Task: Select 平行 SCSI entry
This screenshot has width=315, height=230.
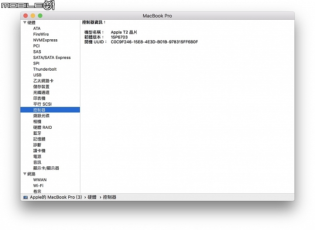Action: coord(42,104)
